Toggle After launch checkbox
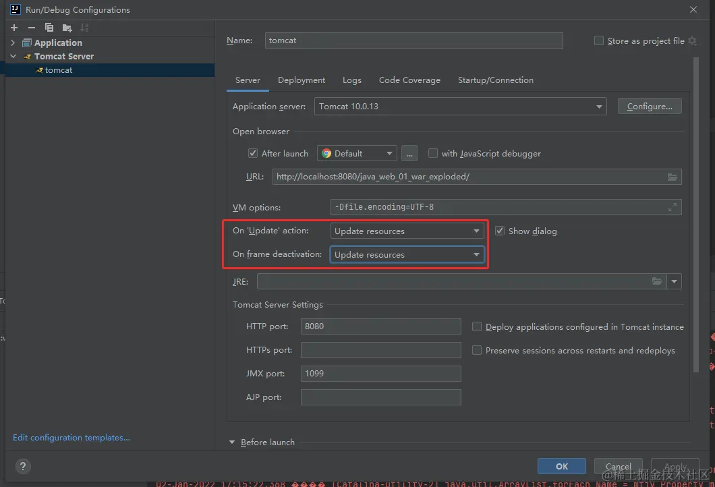Image resolution: width=715 pixels, height=487 pixels. (x=253, y=153)
